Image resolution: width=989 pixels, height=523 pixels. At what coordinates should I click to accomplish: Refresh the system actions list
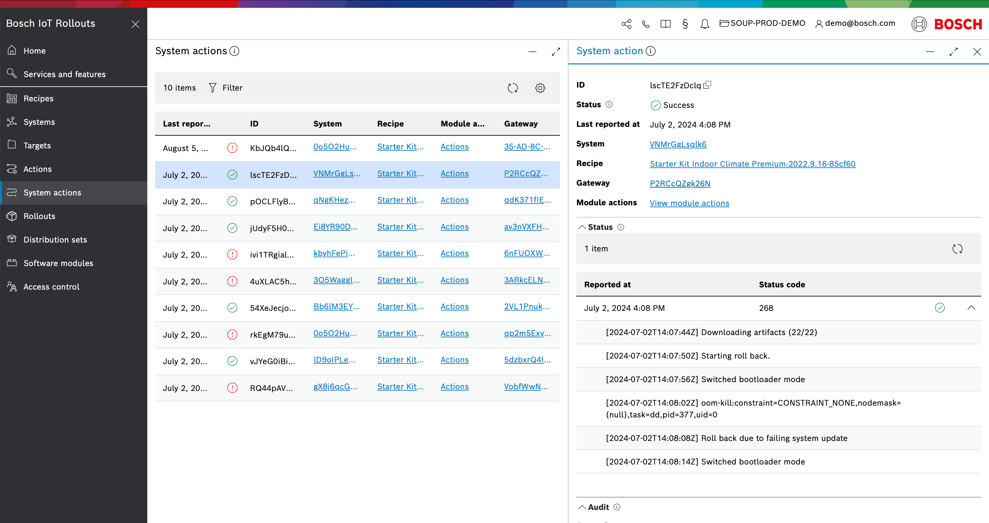[512, 88]
